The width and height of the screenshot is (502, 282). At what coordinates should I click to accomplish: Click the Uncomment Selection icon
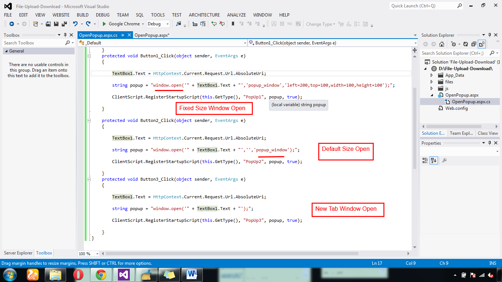point(222,24)
